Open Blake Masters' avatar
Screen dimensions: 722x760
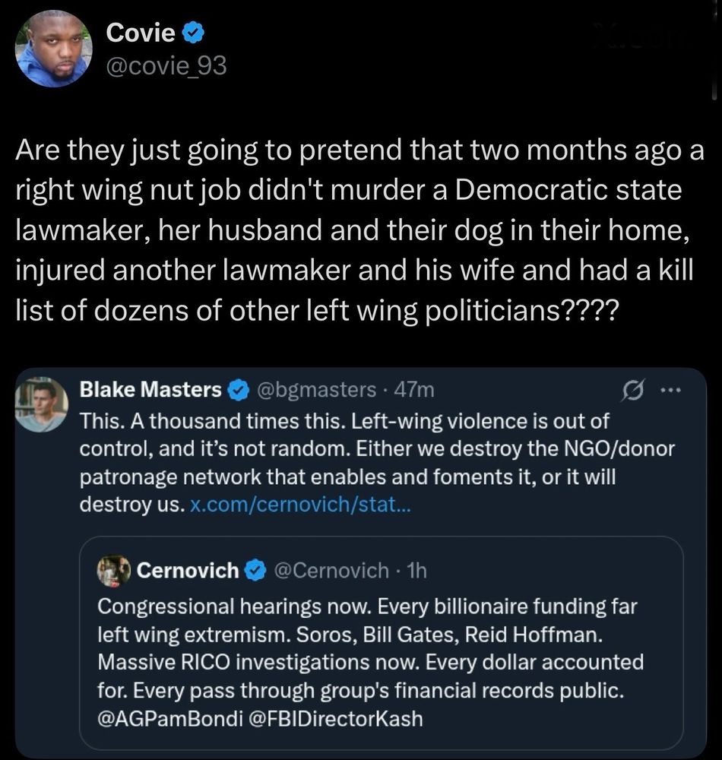click(x=42, y=404)
